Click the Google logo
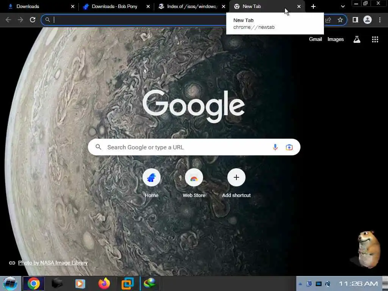 pos(194,106)
